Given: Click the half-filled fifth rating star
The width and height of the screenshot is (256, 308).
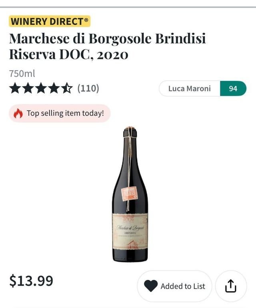Looking at the screenshot, I should [x=66, y=88].
